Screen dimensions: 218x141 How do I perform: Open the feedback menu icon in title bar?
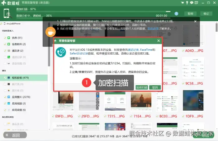(x=196, y=2)
